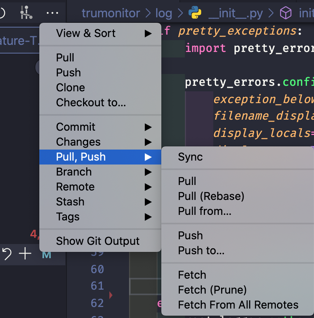Click the symbol cube icon in breadcrumb
The height and width of the screenshot is (318, 314).
[285, 13]
